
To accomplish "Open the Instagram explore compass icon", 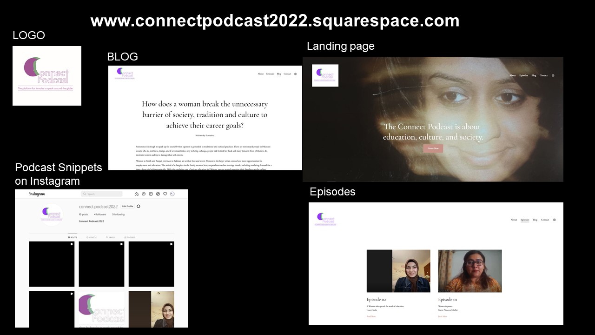I will pyautogui.click(x=158, y=194).
